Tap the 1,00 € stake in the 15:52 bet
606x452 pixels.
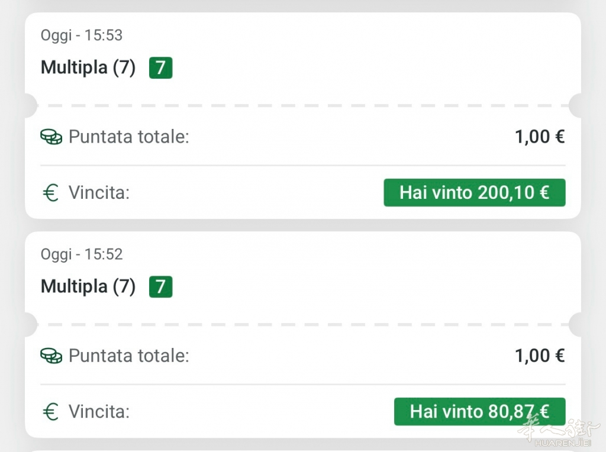point(540,356)
